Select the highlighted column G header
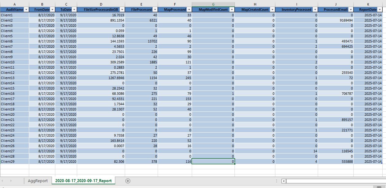Screen dimensions: 386x188 [x=213, y=4]
